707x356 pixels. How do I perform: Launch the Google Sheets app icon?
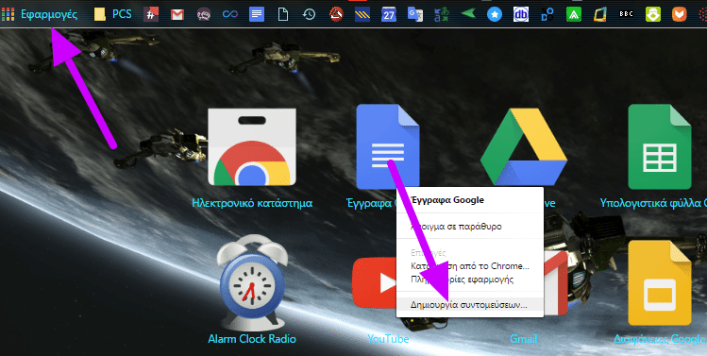(x=660, y=146)
